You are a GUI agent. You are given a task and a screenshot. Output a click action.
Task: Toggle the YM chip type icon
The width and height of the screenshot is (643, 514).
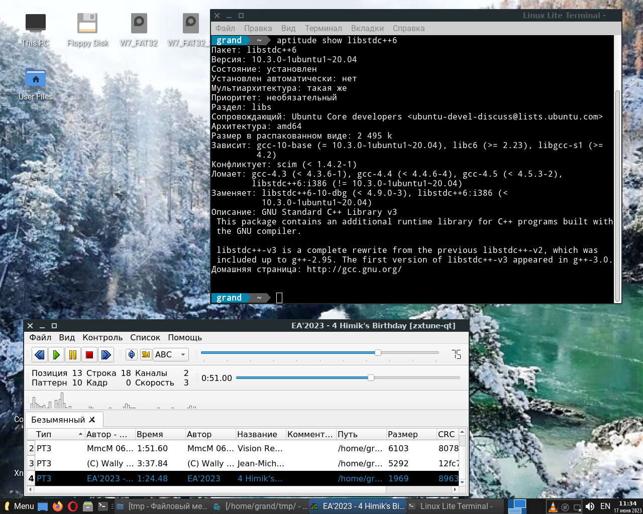pos(146,354)
